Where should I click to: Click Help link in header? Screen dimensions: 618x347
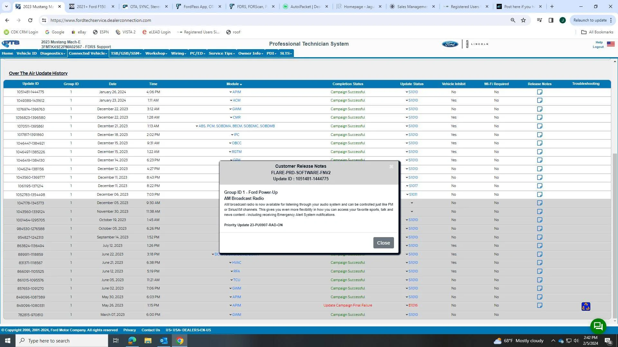click(x=599, y=42)
